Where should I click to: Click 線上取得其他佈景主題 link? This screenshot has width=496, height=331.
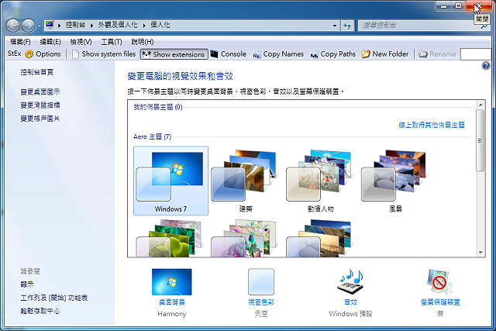432,125
